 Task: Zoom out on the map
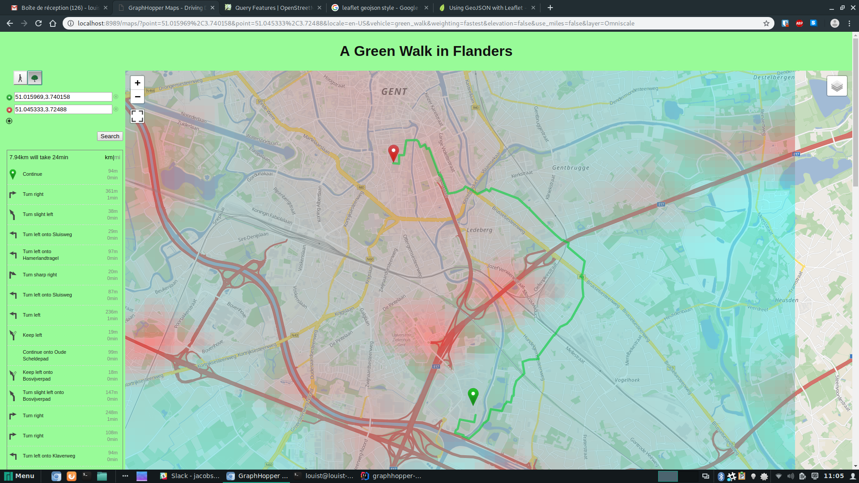[137, 97]
